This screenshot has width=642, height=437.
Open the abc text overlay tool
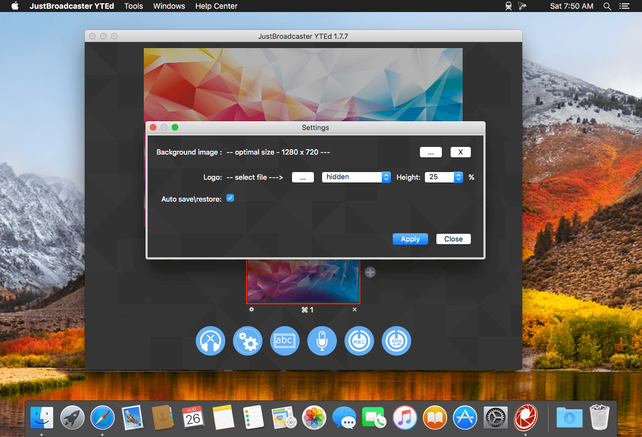click(x=285, y=341)
